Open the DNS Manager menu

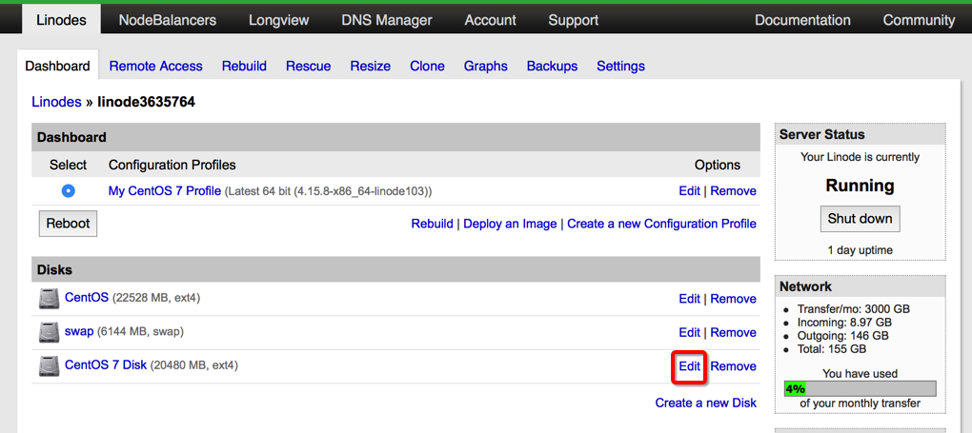[x=387, y=20]
